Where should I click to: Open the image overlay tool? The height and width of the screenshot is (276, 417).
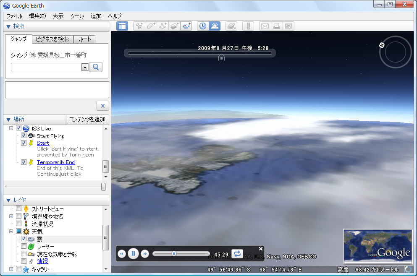tap(174, 26)
